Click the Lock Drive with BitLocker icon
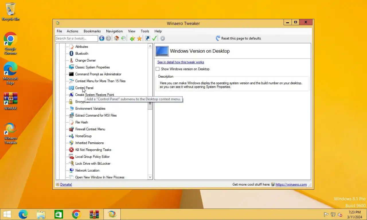The width and height of the screenshot is (367, 220). [x=71, y=164]
